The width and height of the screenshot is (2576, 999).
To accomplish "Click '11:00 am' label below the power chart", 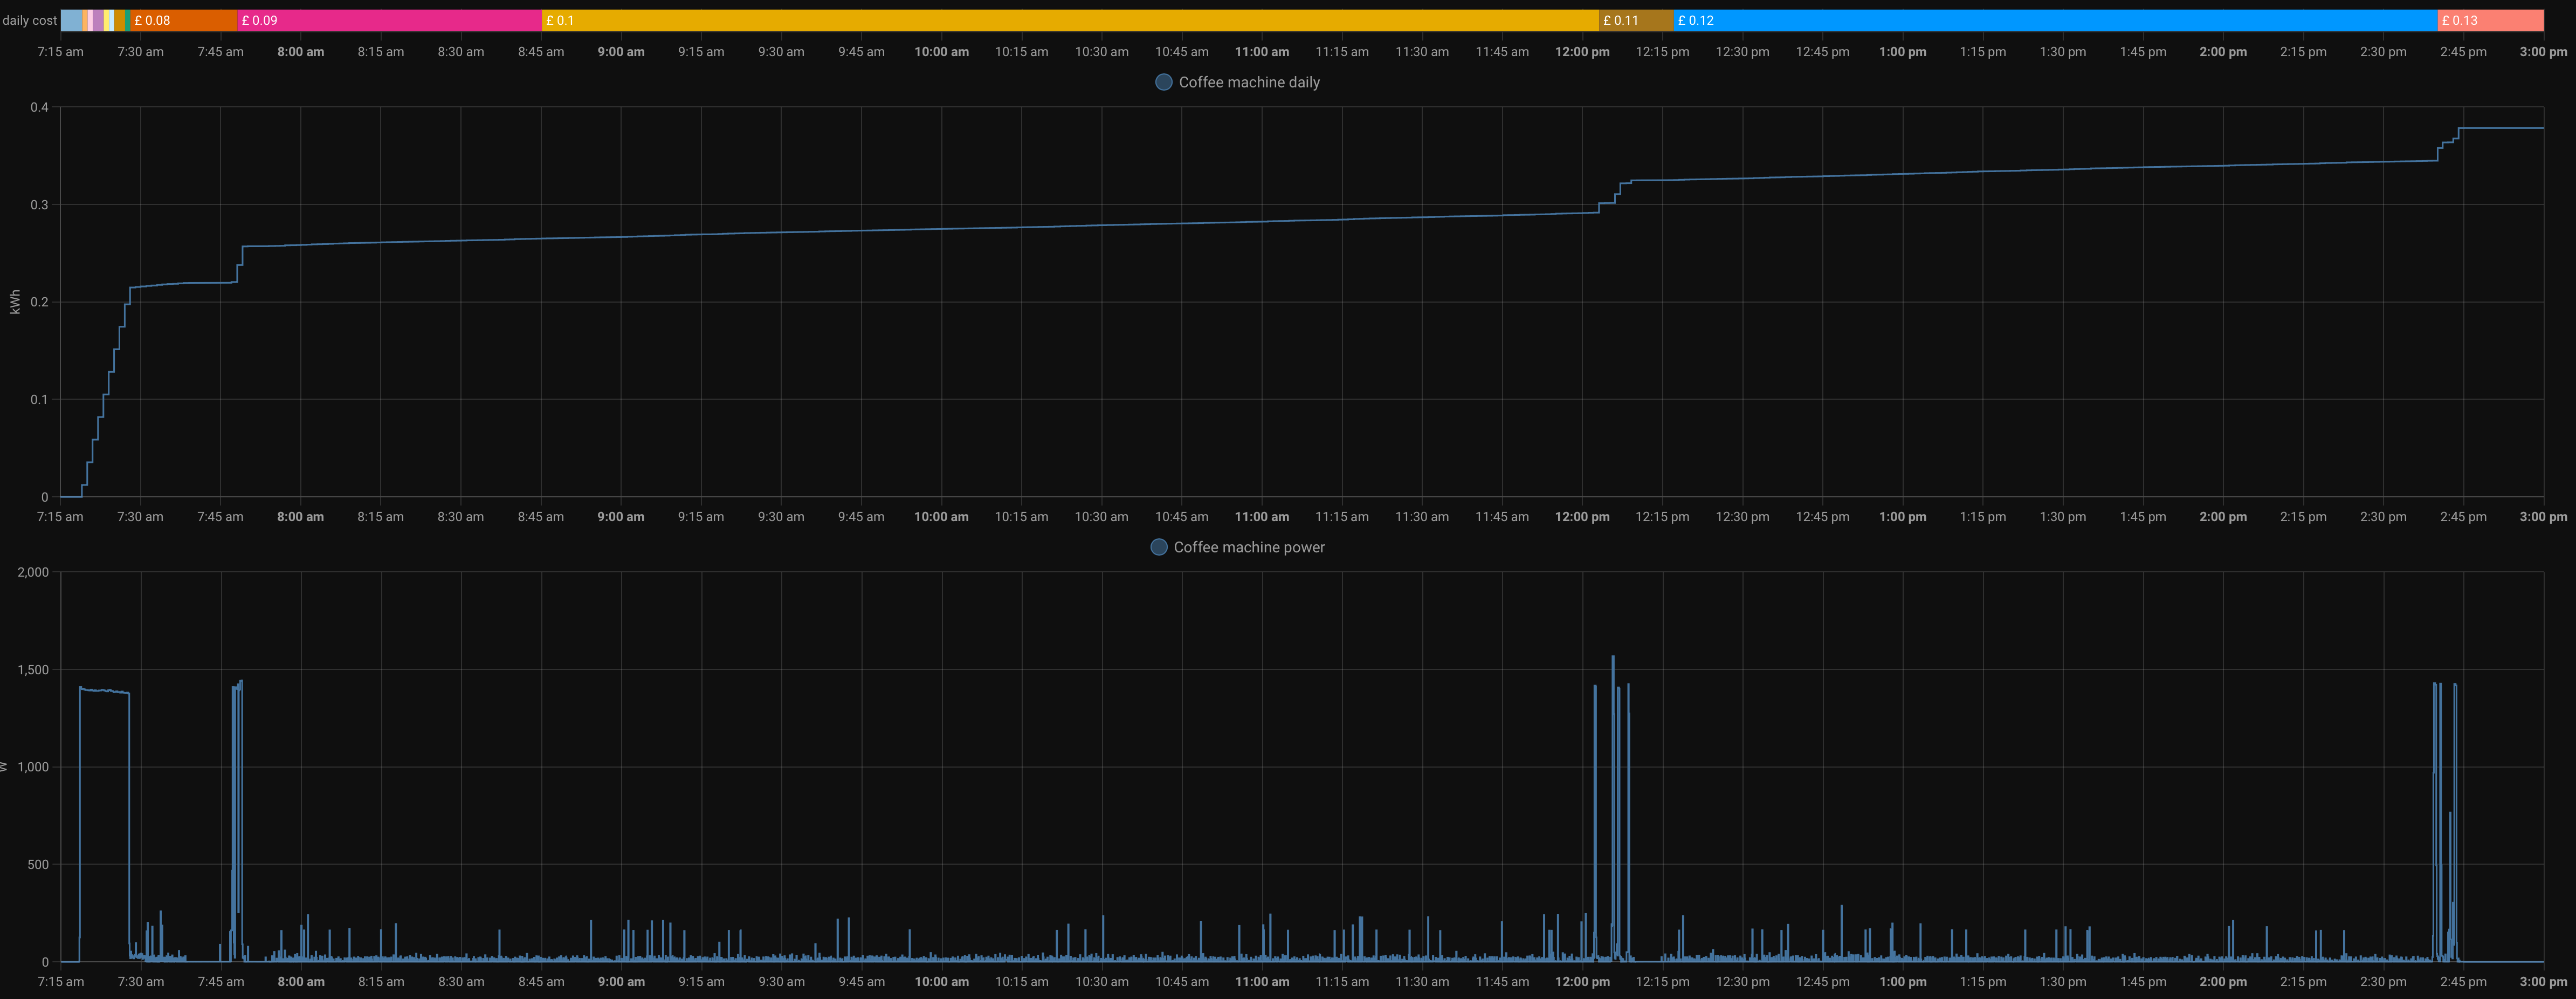I will click(1262, 982).
